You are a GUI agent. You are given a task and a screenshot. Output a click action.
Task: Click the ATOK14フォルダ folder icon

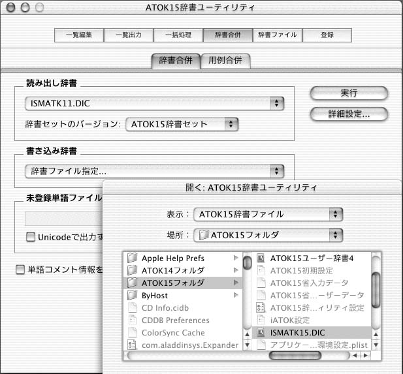[x=133, y=270]
